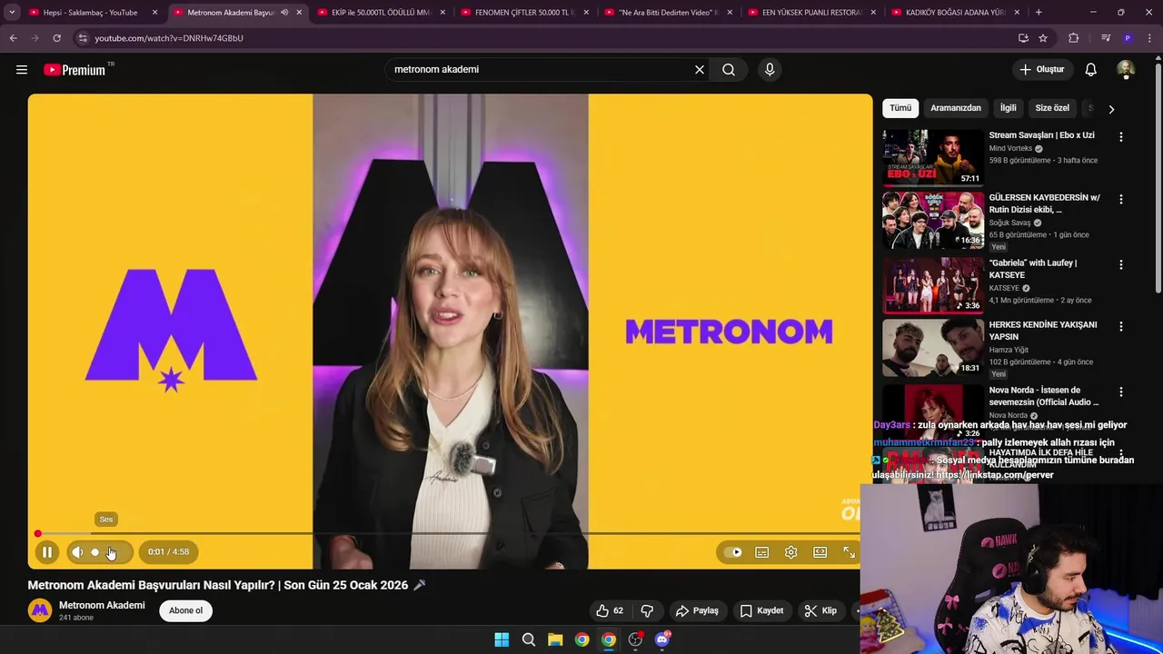The height and width of the screenshot is (654, 1163).
Task: Switch to EEN YÜKSEK PUANLI RESTORAN tab
Action: (813, 13)
